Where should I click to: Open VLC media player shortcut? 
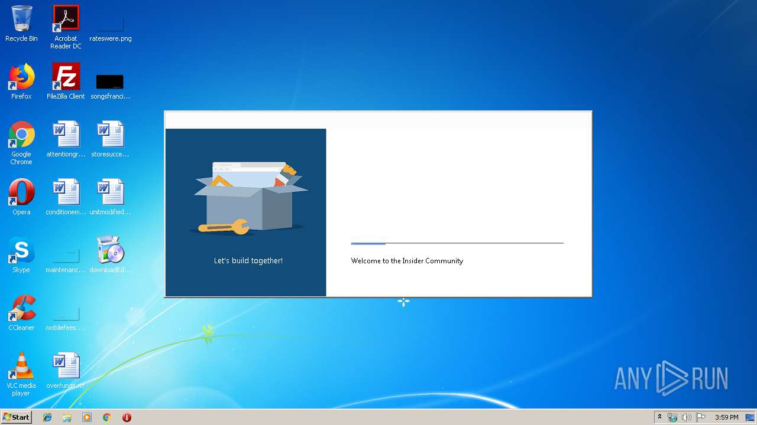coord(21,374)
